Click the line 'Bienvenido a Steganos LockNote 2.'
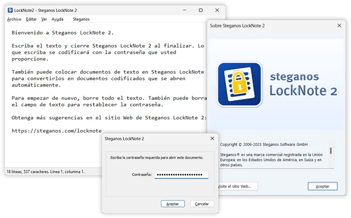This screenshot has width=351, height=218. pyautogui.click(x=63, y=33)
